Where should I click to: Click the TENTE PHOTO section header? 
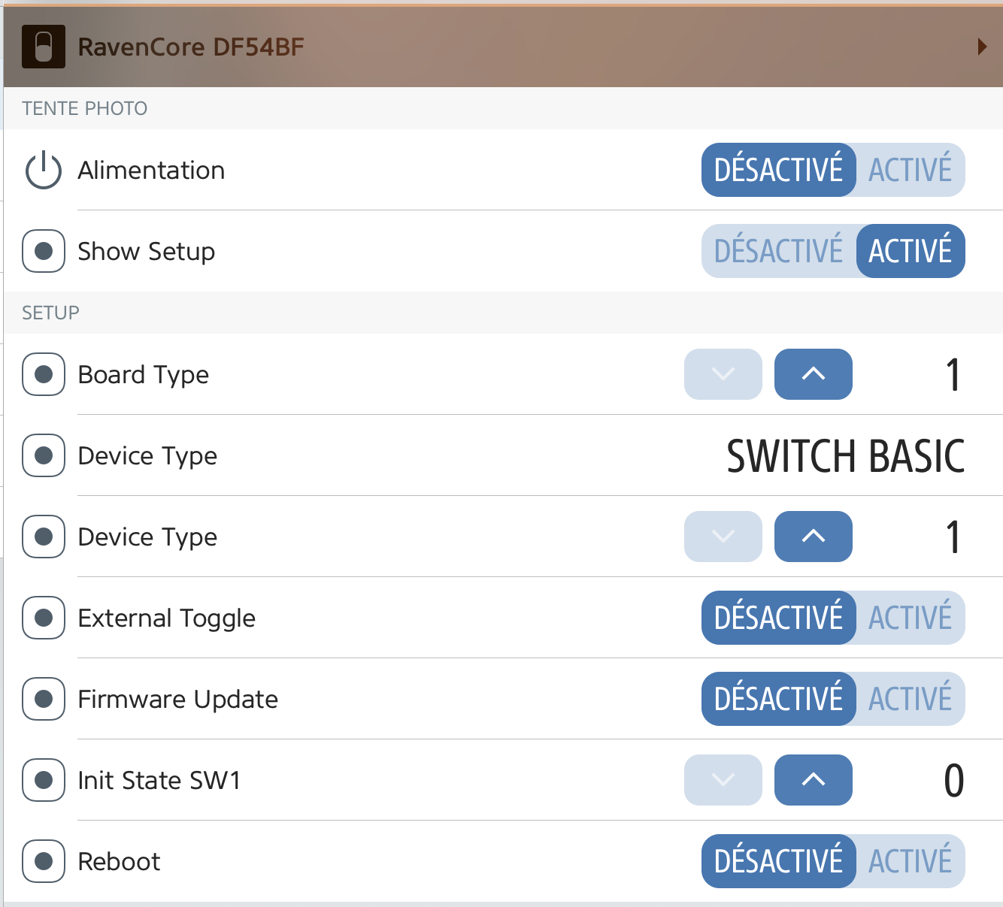tap(84, 108)
